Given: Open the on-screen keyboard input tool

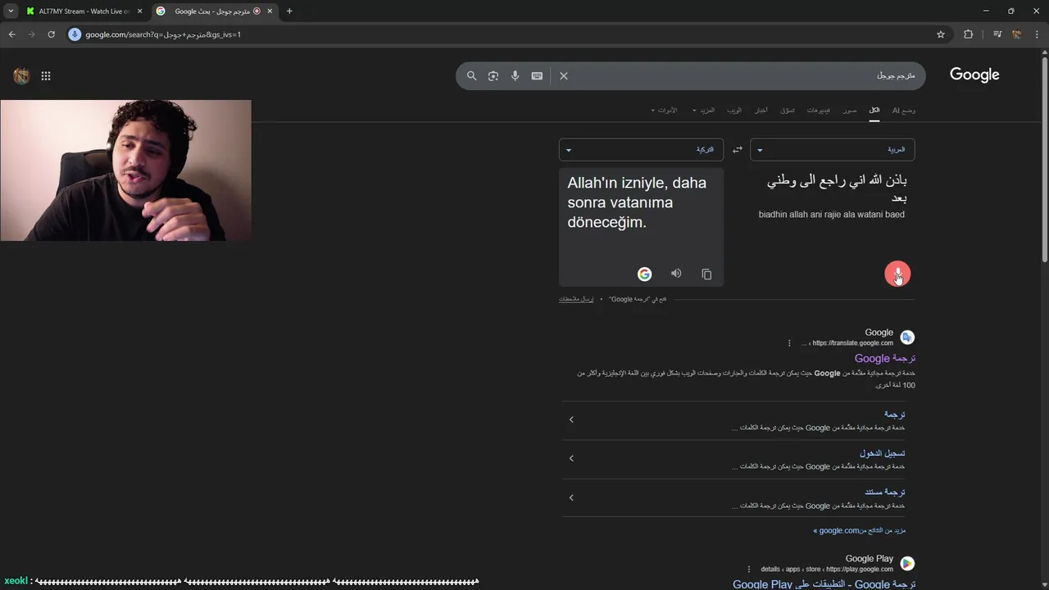Looking at the screenshot, I should pos(537,75).
